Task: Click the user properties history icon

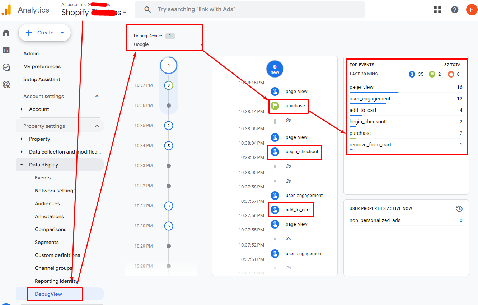Action: click(459, 209)
